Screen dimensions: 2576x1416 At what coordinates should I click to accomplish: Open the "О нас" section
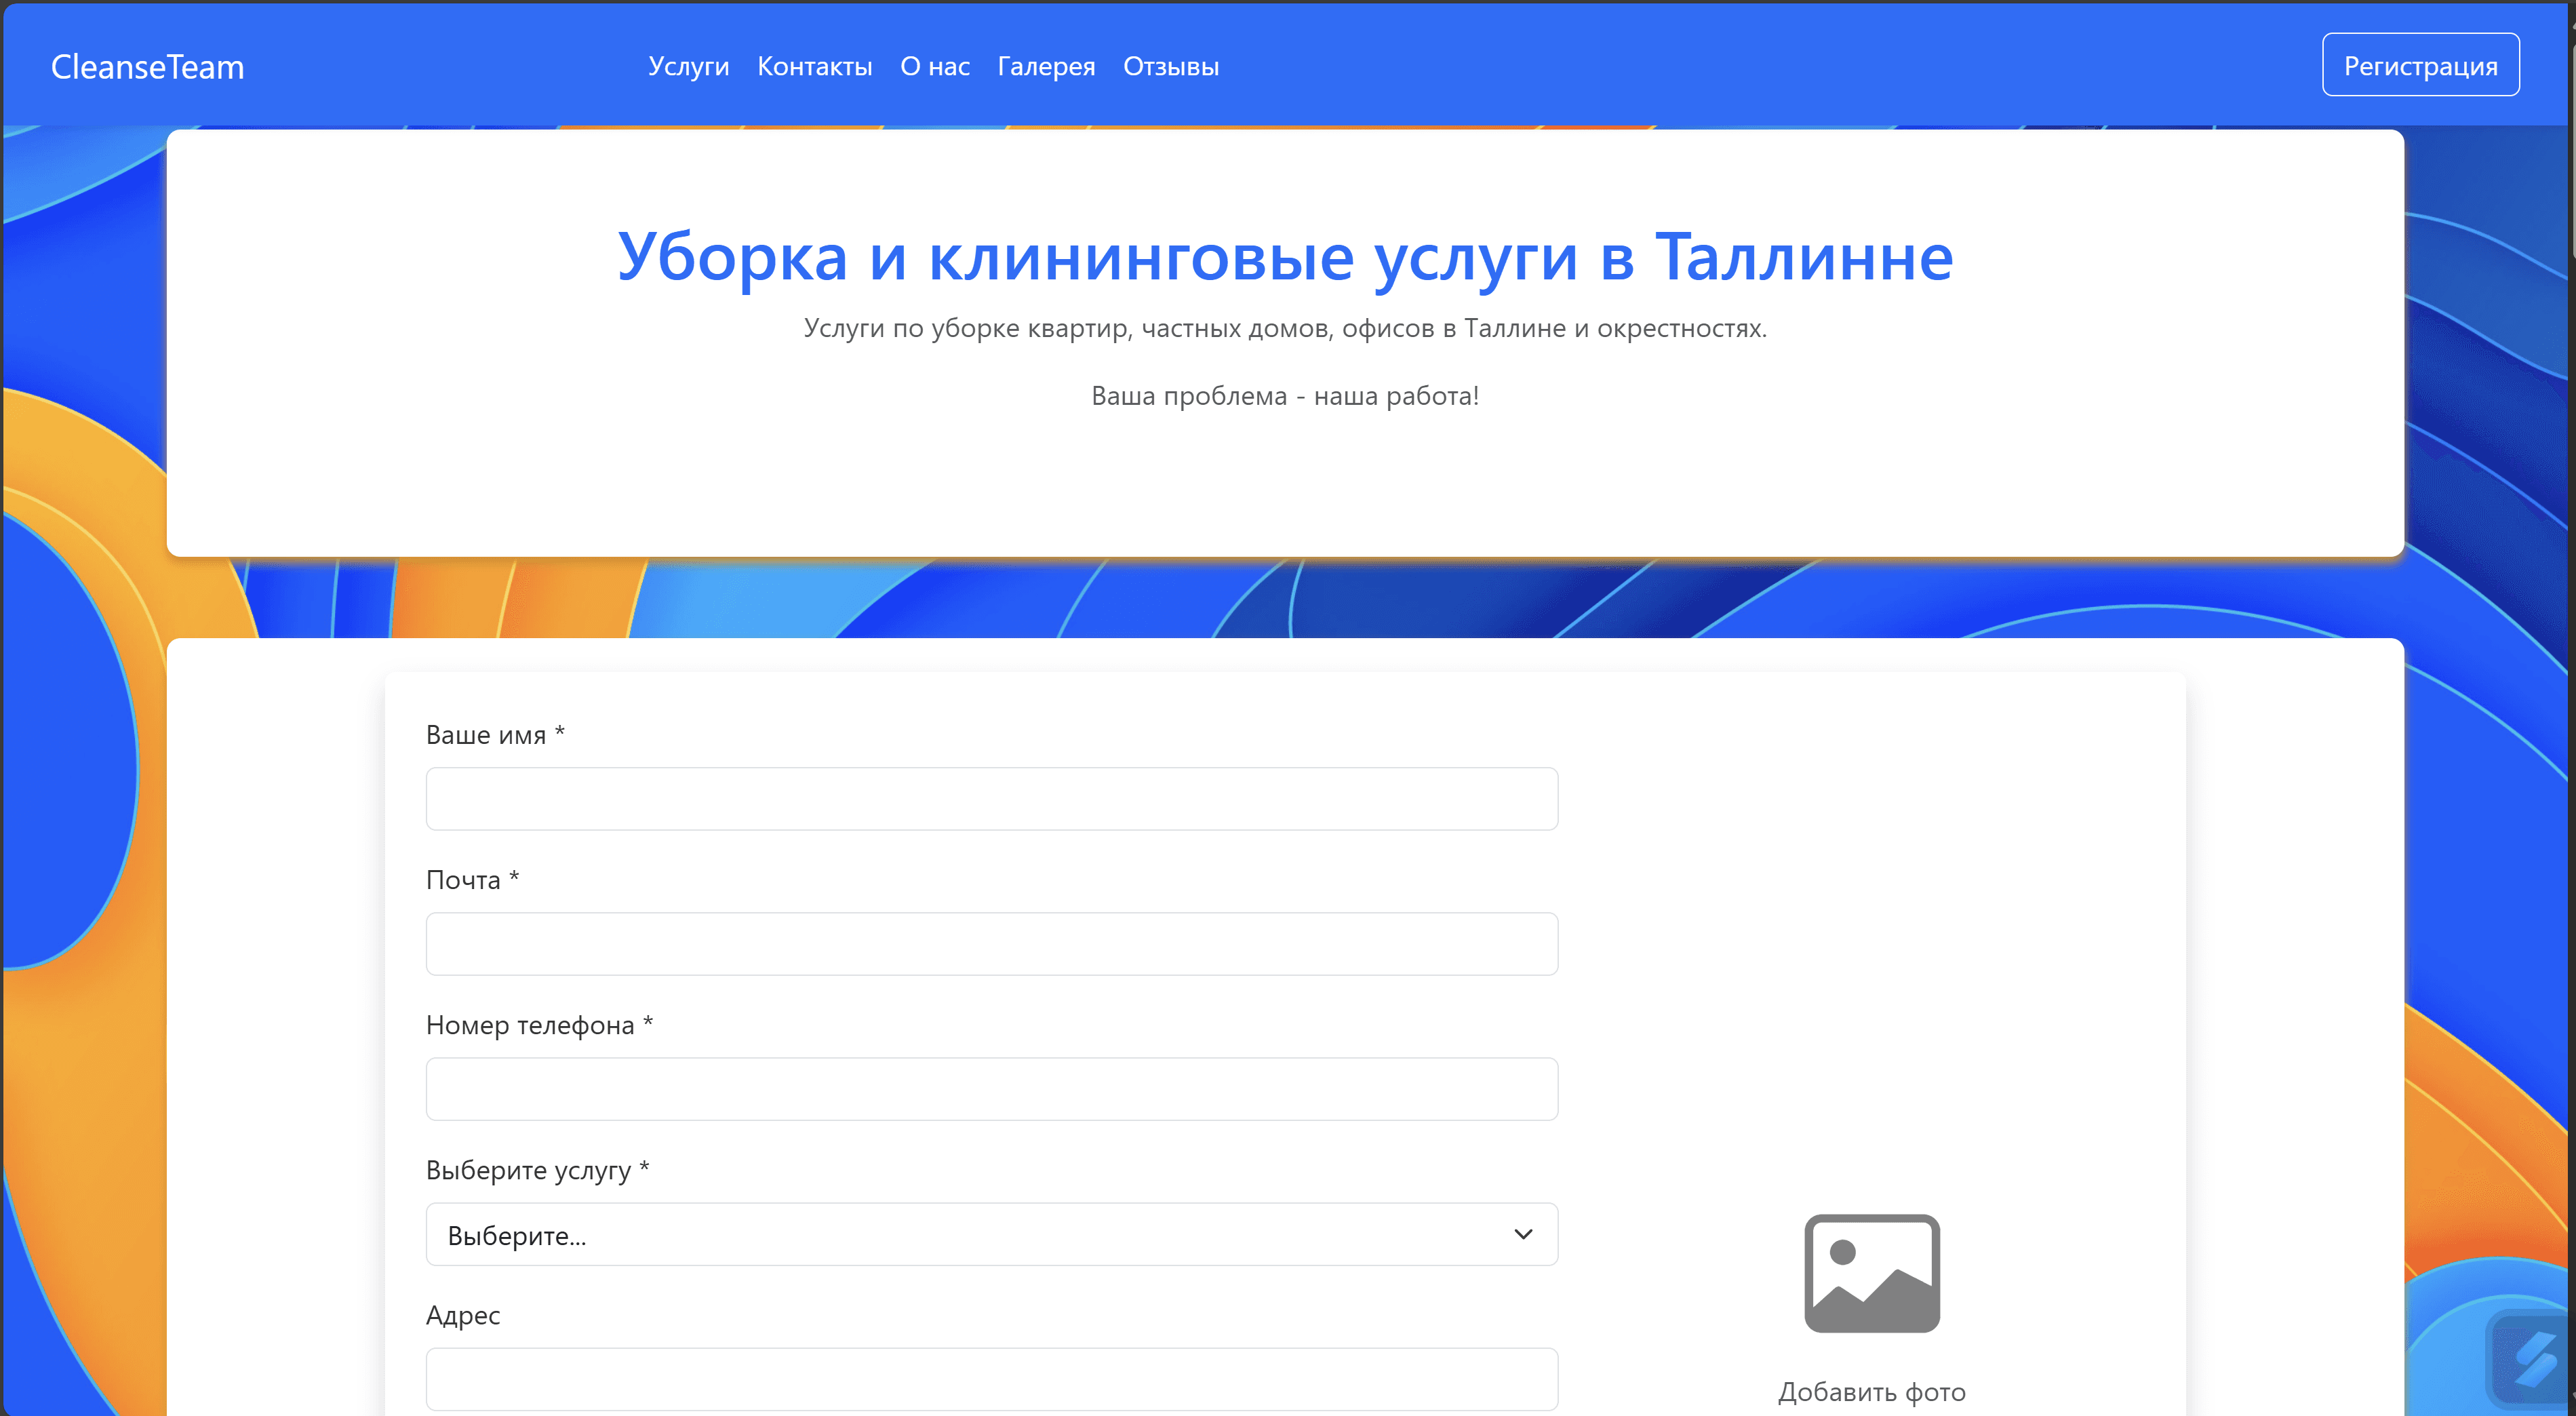pyautogui.click(x=934, y=65)
